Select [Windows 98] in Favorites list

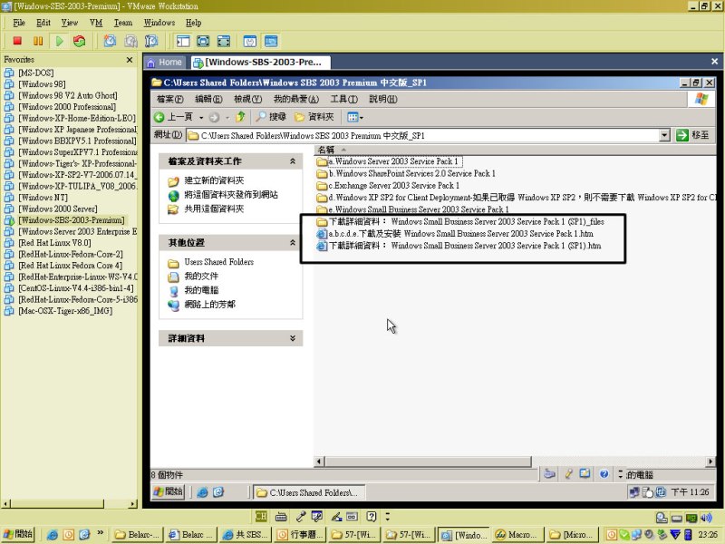tap(42, 84)
